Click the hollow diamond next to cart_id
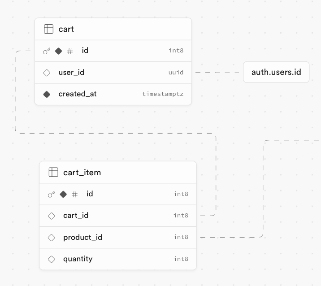 (x=52, y=216)
